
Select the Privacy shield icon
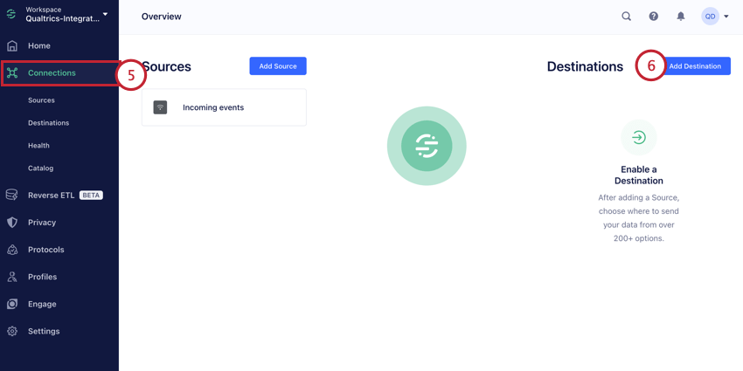[12, 223]
